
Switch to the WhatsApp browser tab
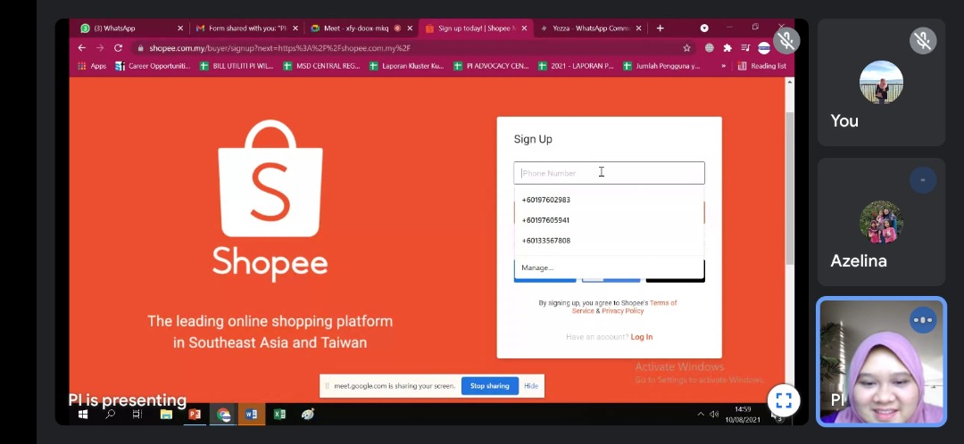130,29
